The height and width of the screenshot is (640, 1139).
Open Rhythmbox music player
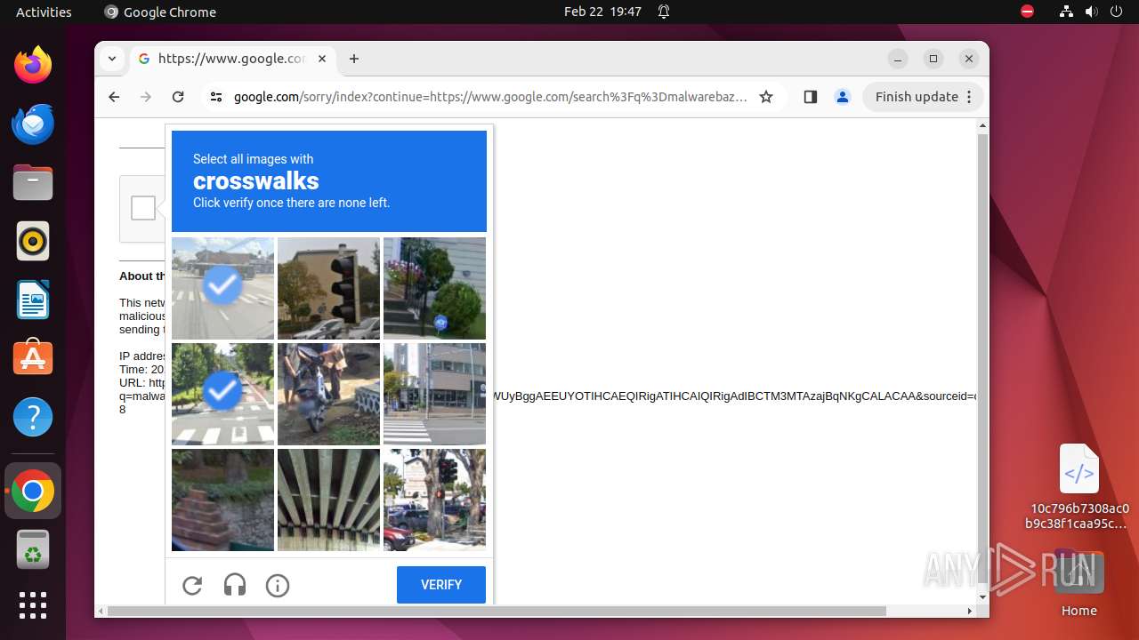[33, 241]
